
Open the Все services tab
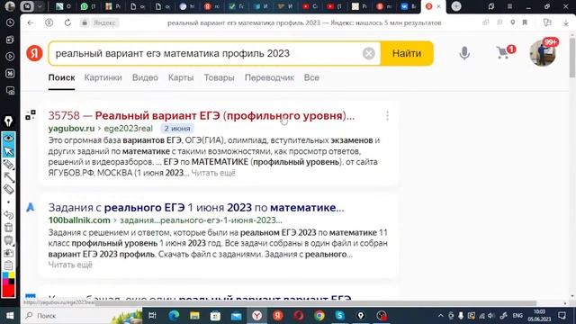tap(311, 77)
